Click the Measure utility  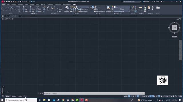coord(140,8)
